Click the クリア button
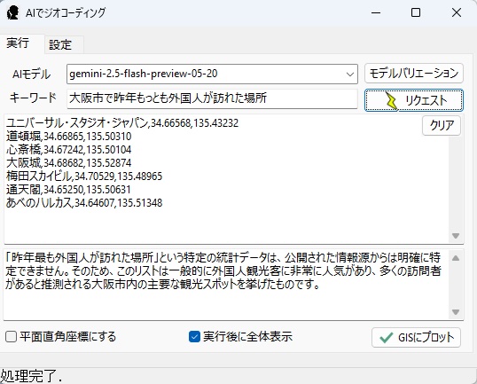Viewport: 477px width, 384px height. coord(442,125)
